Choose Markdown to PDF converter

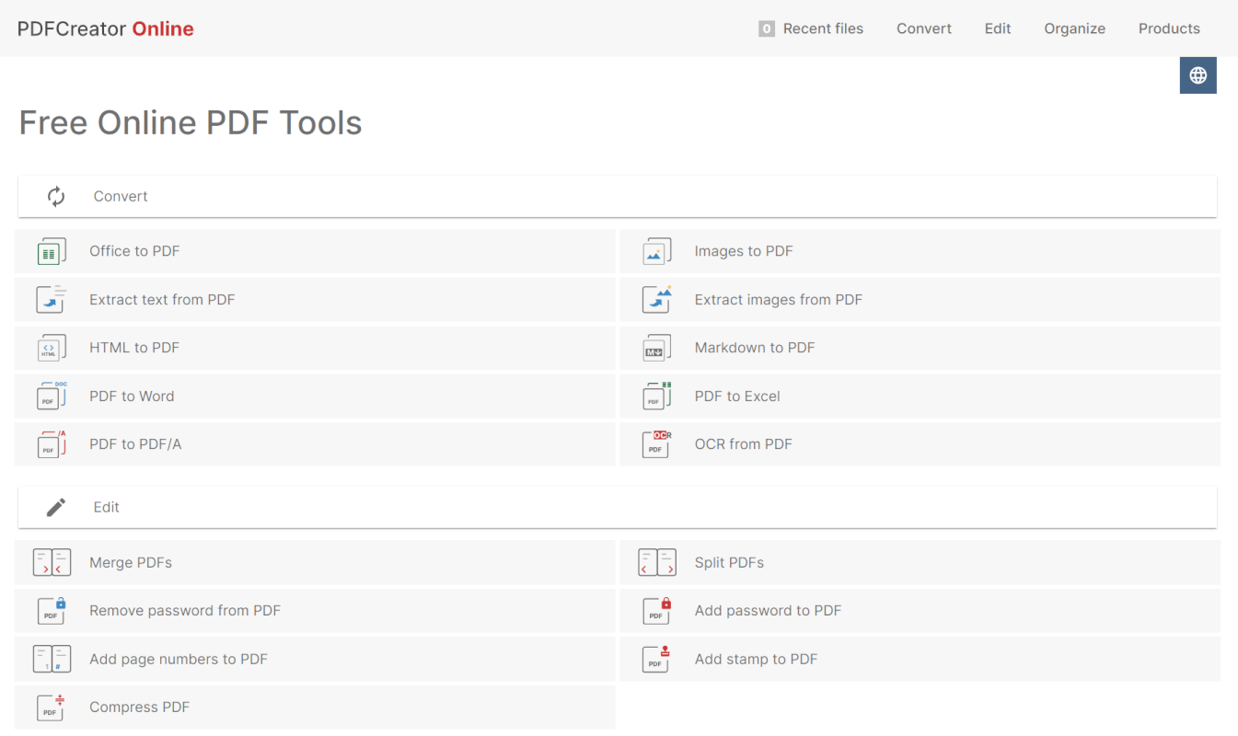(920, 348)
